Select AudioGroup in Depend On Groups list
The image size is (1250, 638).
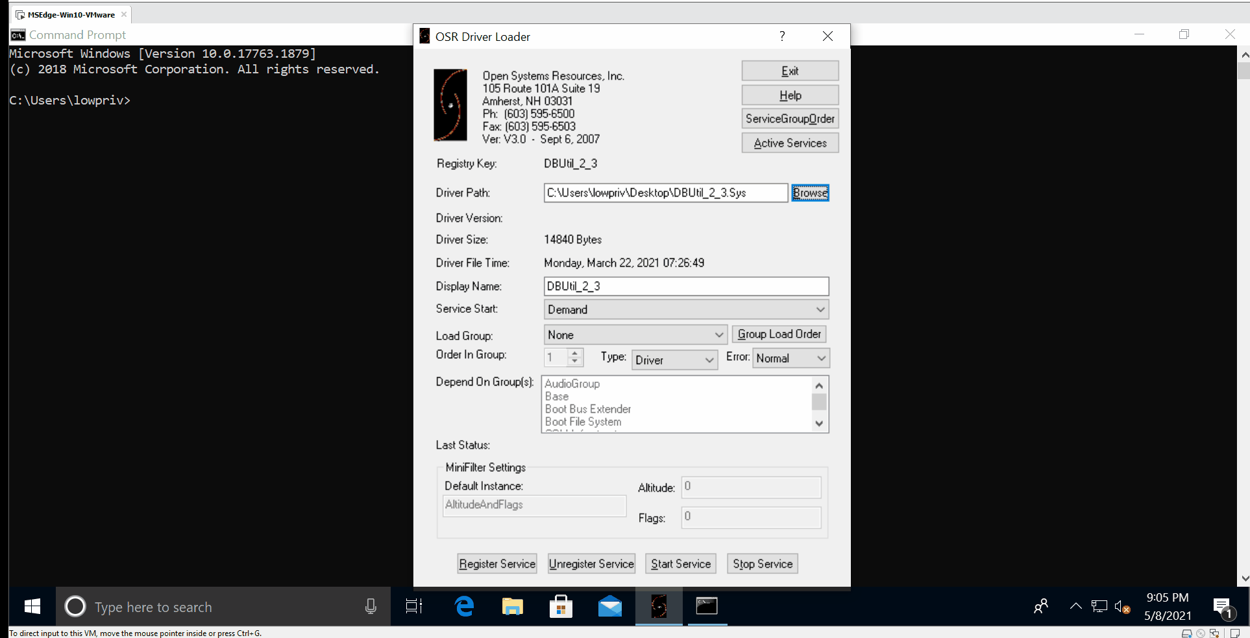point(572,384)
